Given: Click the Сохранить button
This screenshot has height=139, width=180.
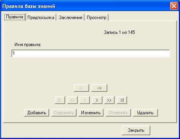Looking at the screenshot, I should coord(64,113).
